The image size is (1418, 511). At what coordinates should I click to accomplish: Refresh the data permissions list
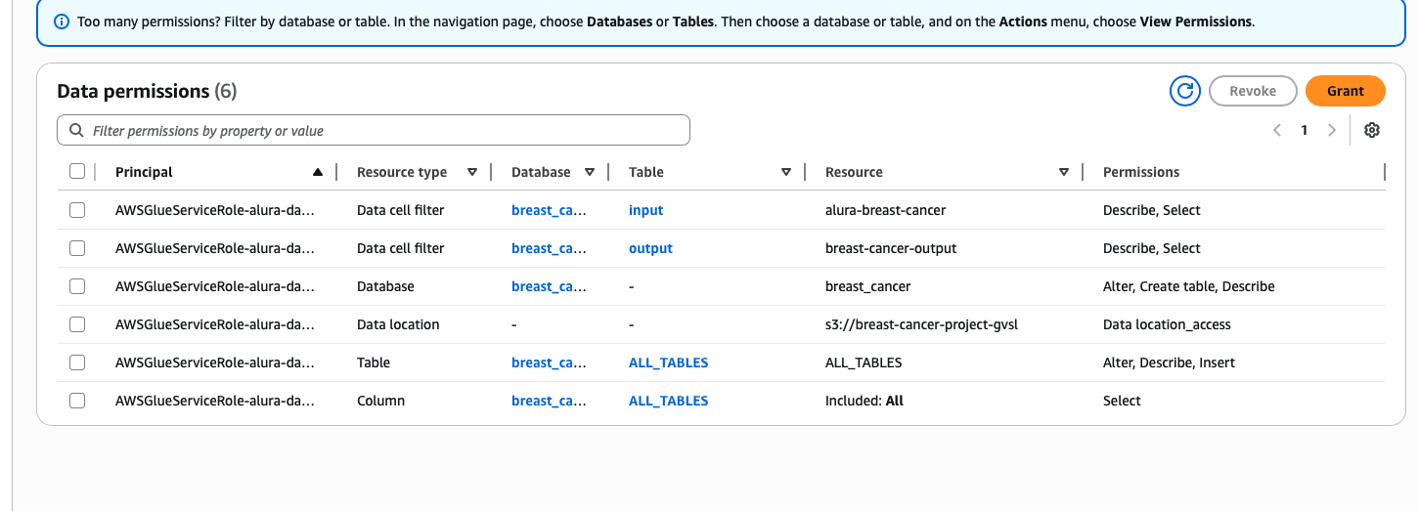(1184, 91)
